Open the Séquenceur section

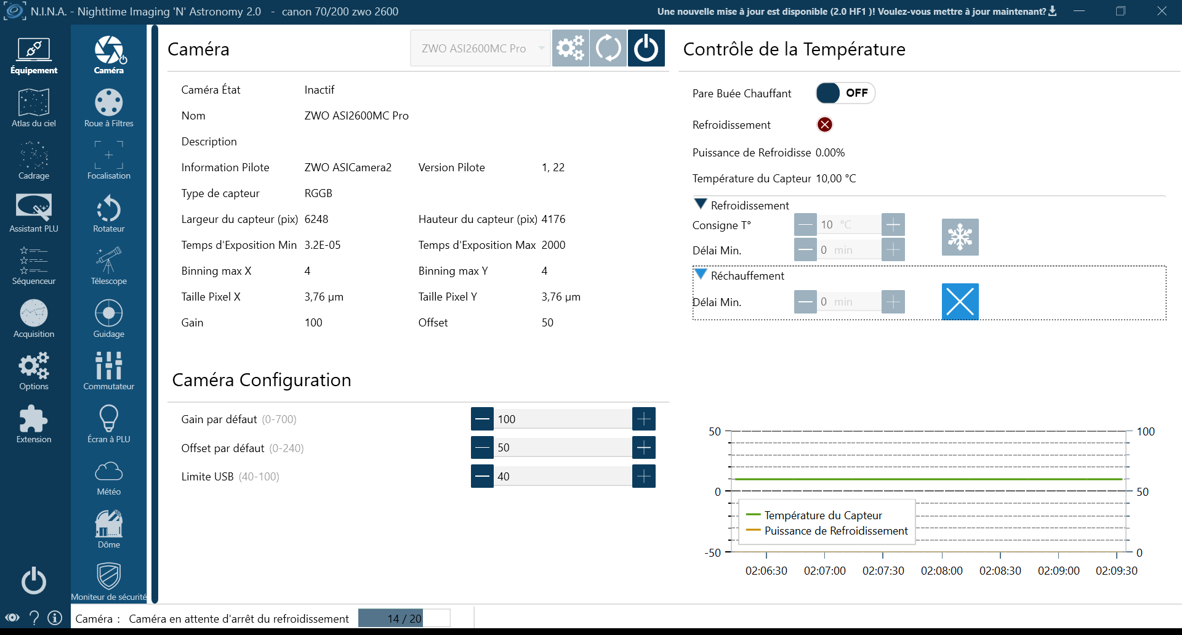click(x=34, y=265)
